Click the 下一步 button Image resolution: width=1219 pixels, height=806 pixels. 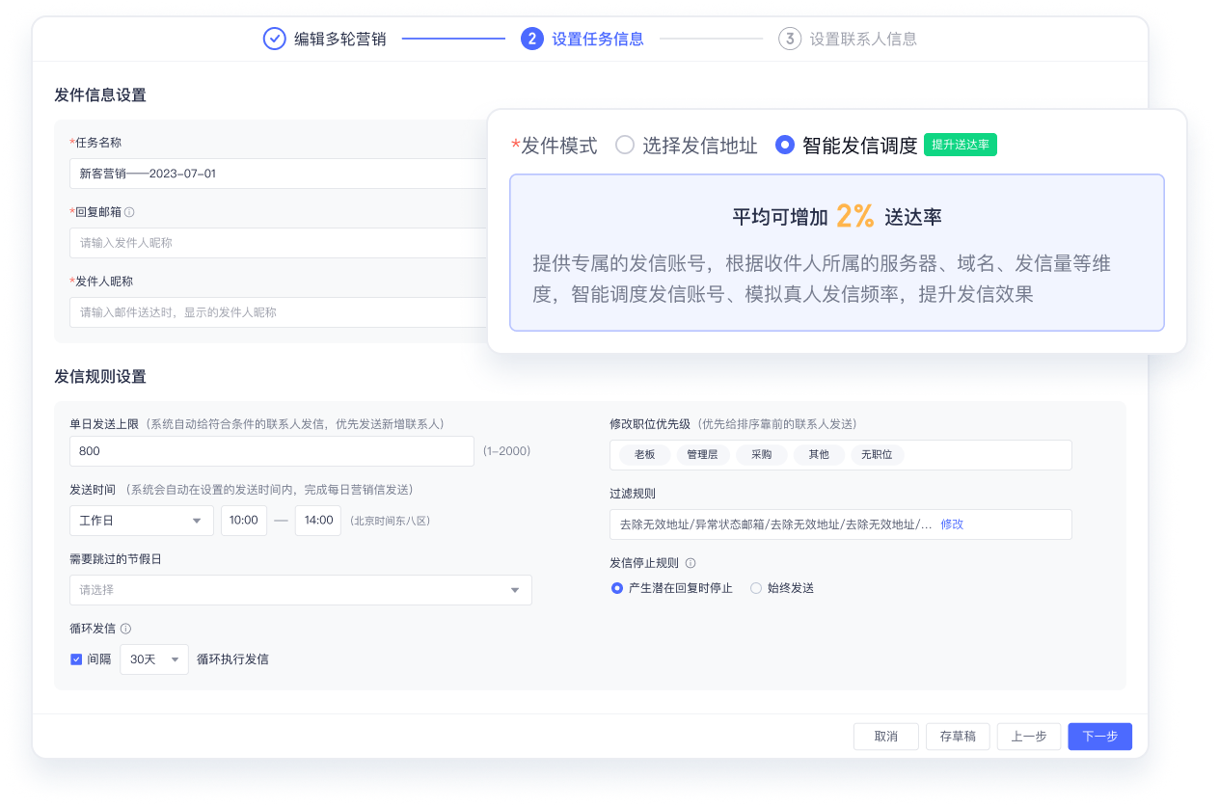pyautogui.click(x=1099, y=737)
